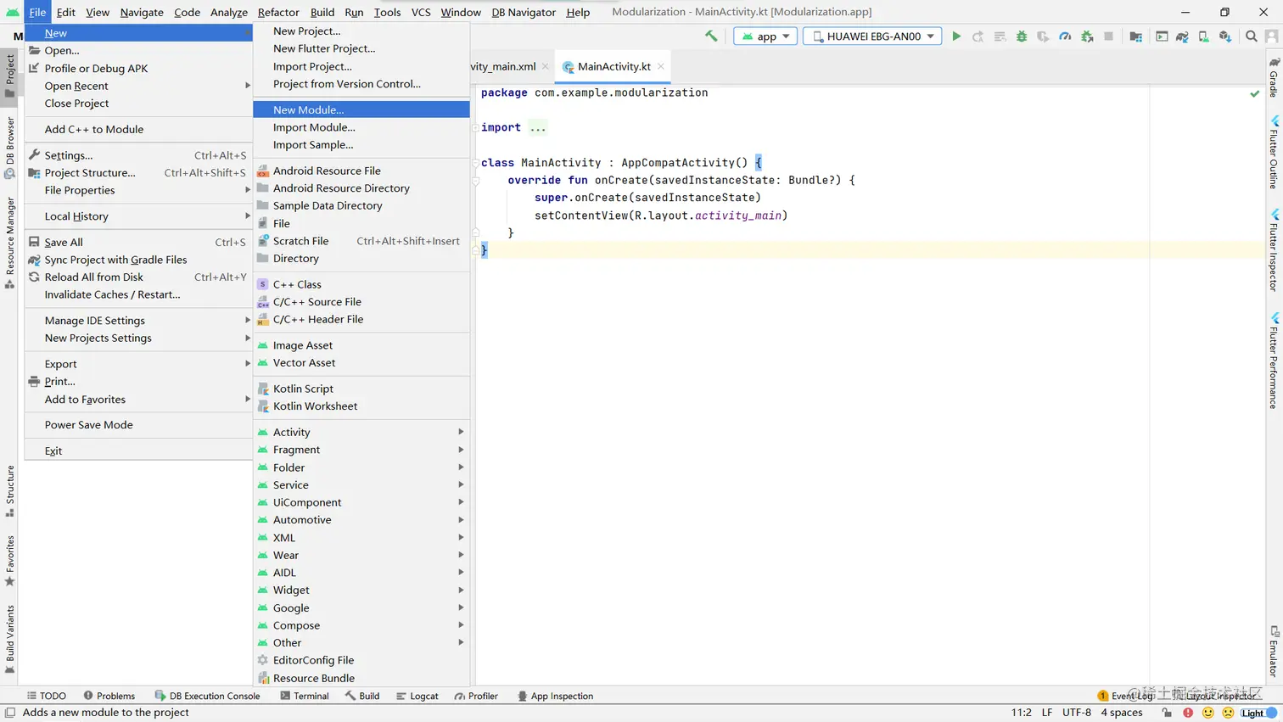This screenshot has height=722, width=1283.
Task: Open Project Structure from the toolbar folder icon
Action: point(1135,36)
